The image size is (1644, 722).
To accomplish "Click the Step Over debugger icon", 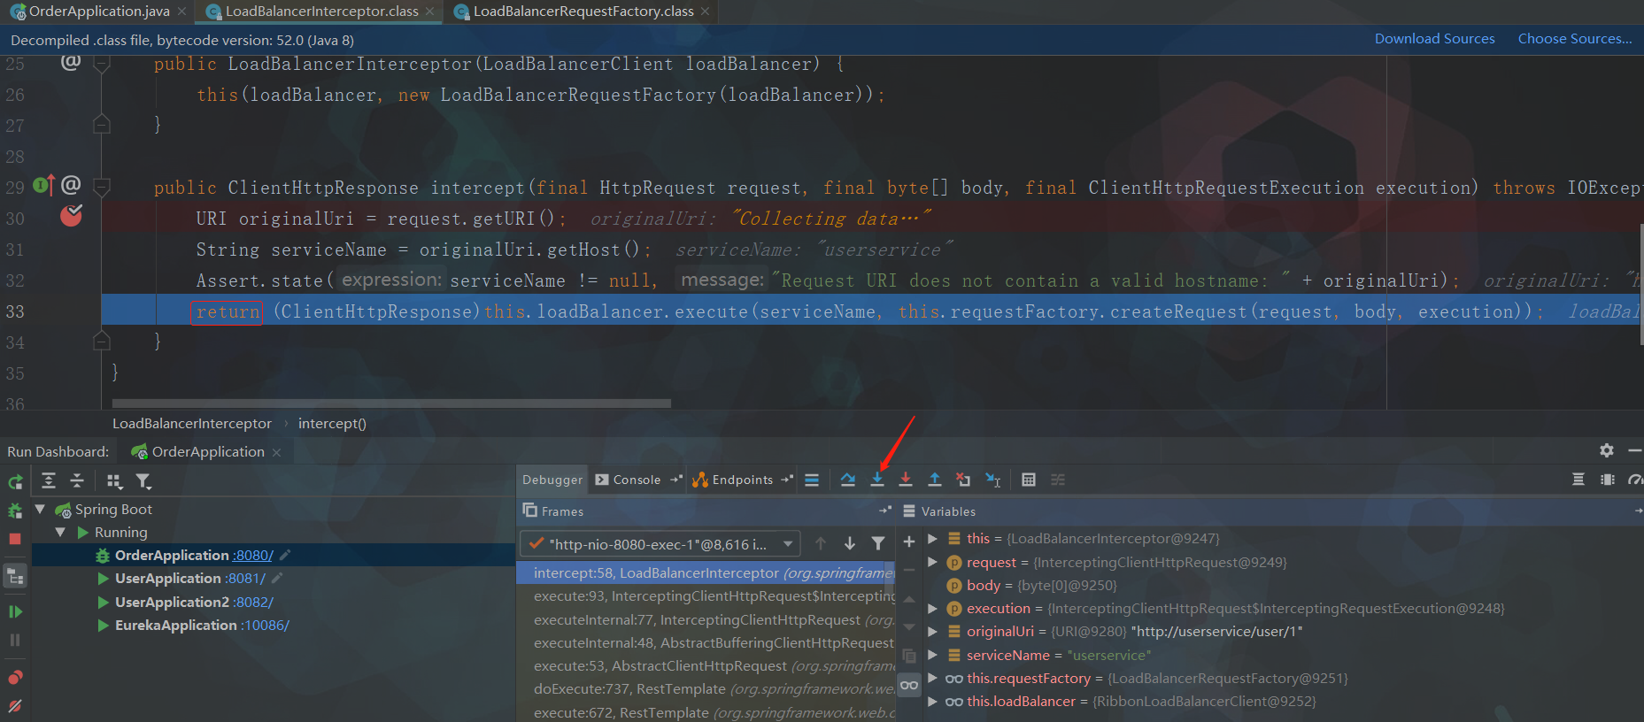I will pos(848,480).
